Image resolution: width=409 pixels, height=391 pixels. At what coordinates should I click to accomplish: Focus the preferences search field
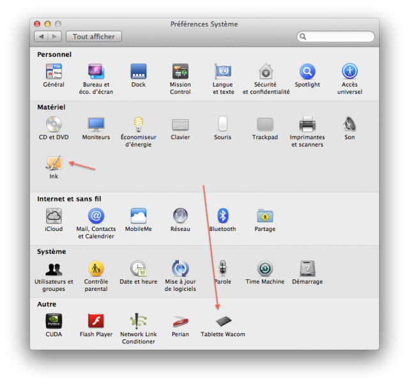coord(336,36)
